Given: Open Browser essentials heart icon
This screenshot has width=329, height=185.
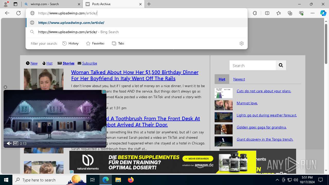Looking at the screenshot, I should point(301,13).
